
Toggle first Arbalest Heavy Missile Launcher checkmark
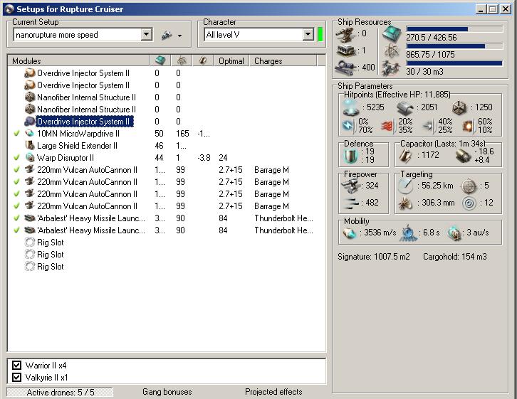pos(16,218)
